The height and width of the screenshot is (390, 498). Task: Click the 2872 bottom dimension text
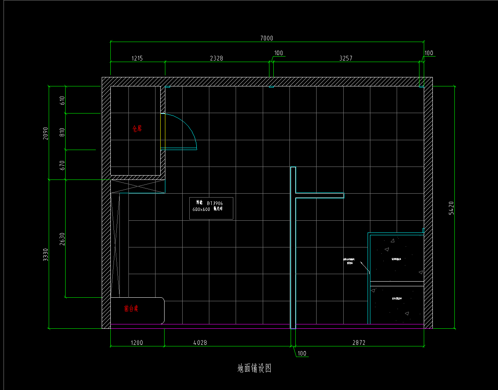(359, 342)
